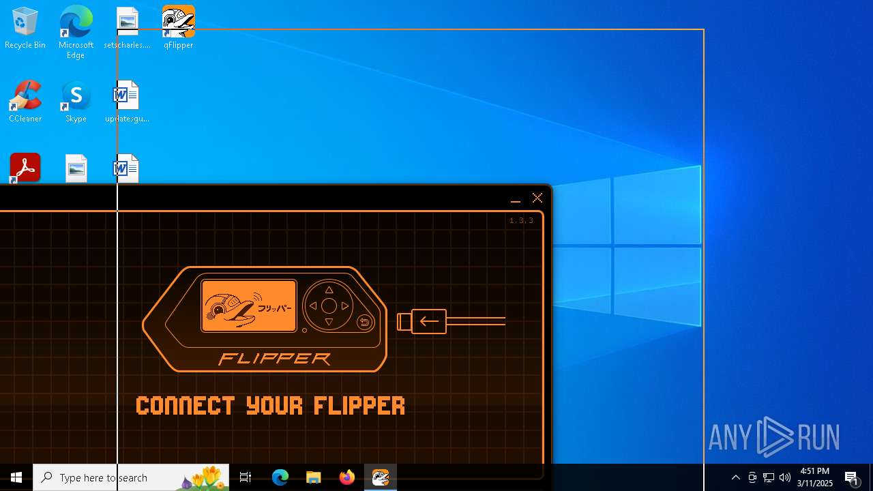Click the Meet Now tray icon
Viewport: 873px width, 491px height.
click(752, 477)
